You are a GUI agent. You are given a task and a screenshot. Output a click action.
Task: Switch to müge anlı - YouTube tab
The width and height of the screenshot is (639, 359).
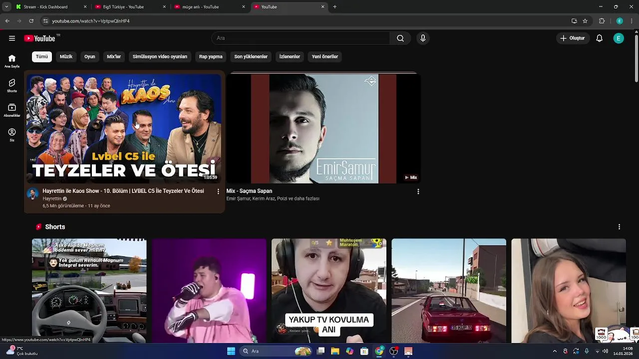(x=209, y=7)
